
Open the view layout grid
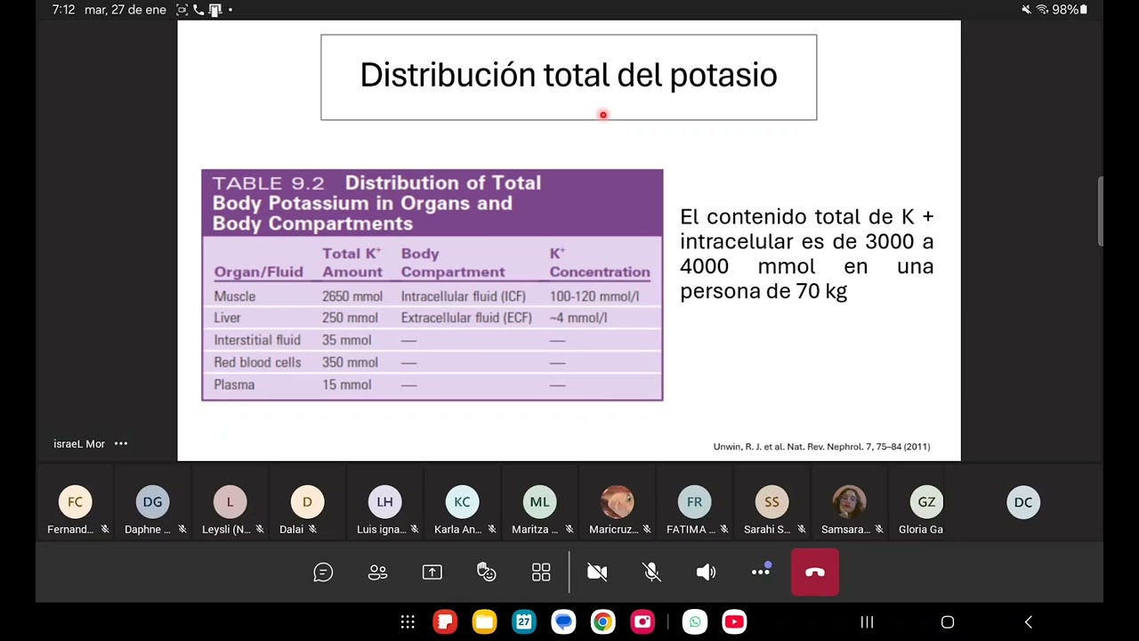point(541,572)
